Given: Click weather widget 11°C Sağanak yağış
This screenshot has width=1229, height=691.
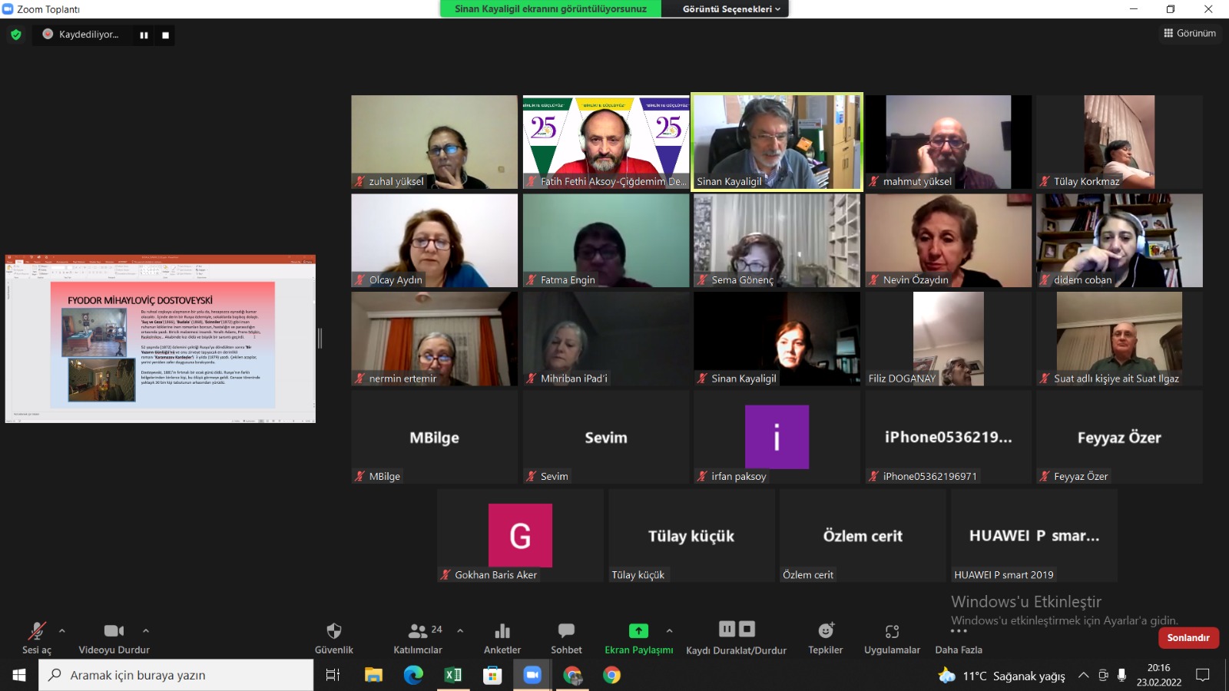Looking at the screenshot, I should coord(1002,676).
